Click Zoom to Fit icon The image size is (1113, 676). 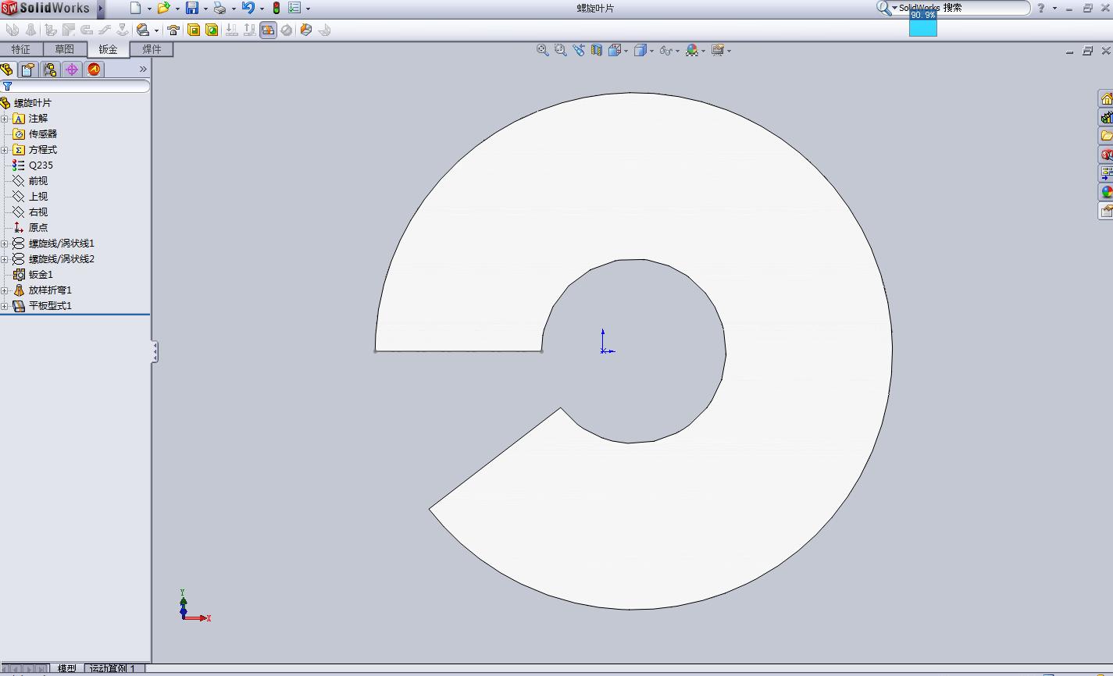pos(542,50)
